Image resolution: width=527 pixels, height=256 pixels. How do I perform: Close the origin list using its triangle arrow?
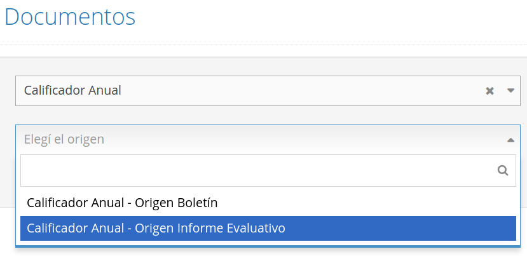click(510, 140)
